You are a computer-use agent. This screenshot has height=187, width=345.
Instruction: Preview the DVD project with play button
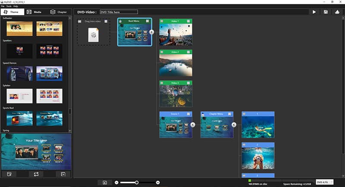[314, 12]
